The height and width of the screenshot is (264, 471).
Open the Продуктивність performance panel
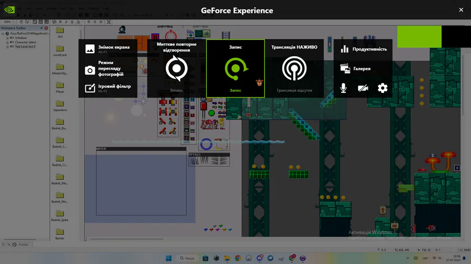pyautogui.click(x=364, y=49)
